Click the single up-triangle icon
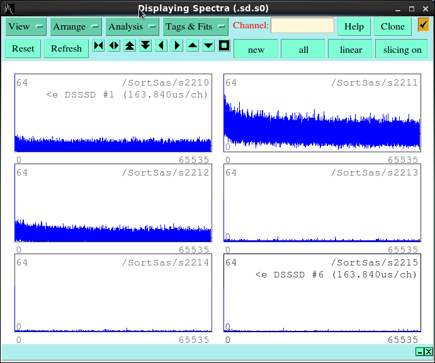 tap(193, 46)
